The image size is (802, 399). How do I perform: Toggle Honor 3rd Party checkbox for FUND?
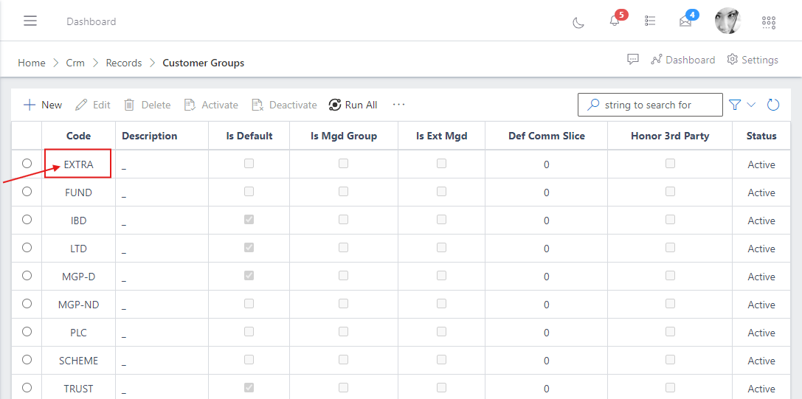pyautogui.click(x=670, y=192)
